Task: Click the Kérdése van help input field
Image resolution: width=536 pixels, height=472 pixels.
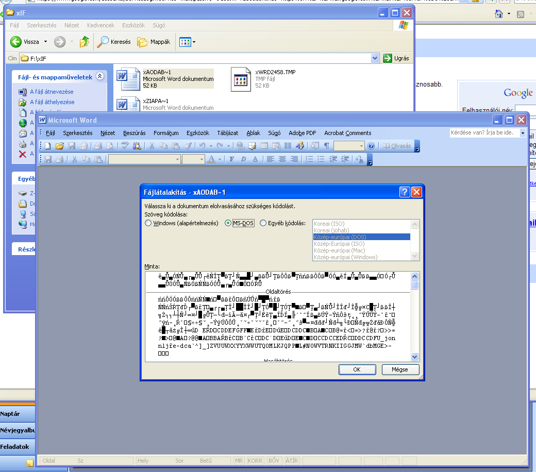Action: pos(484,132)
